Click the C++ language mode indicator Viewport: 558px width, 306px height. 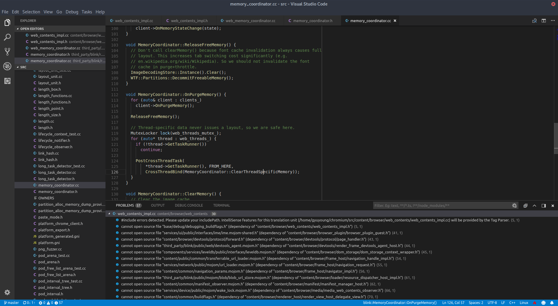tap(512, 303)
